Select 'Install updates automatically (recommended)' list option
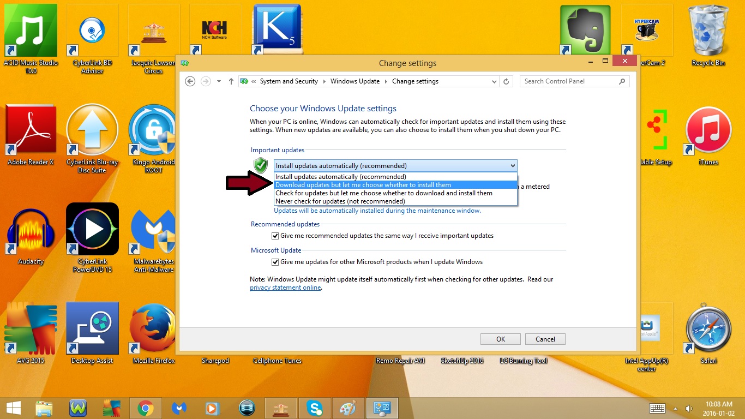The width and height of the screenshot is (745, 419). [395, 177]
